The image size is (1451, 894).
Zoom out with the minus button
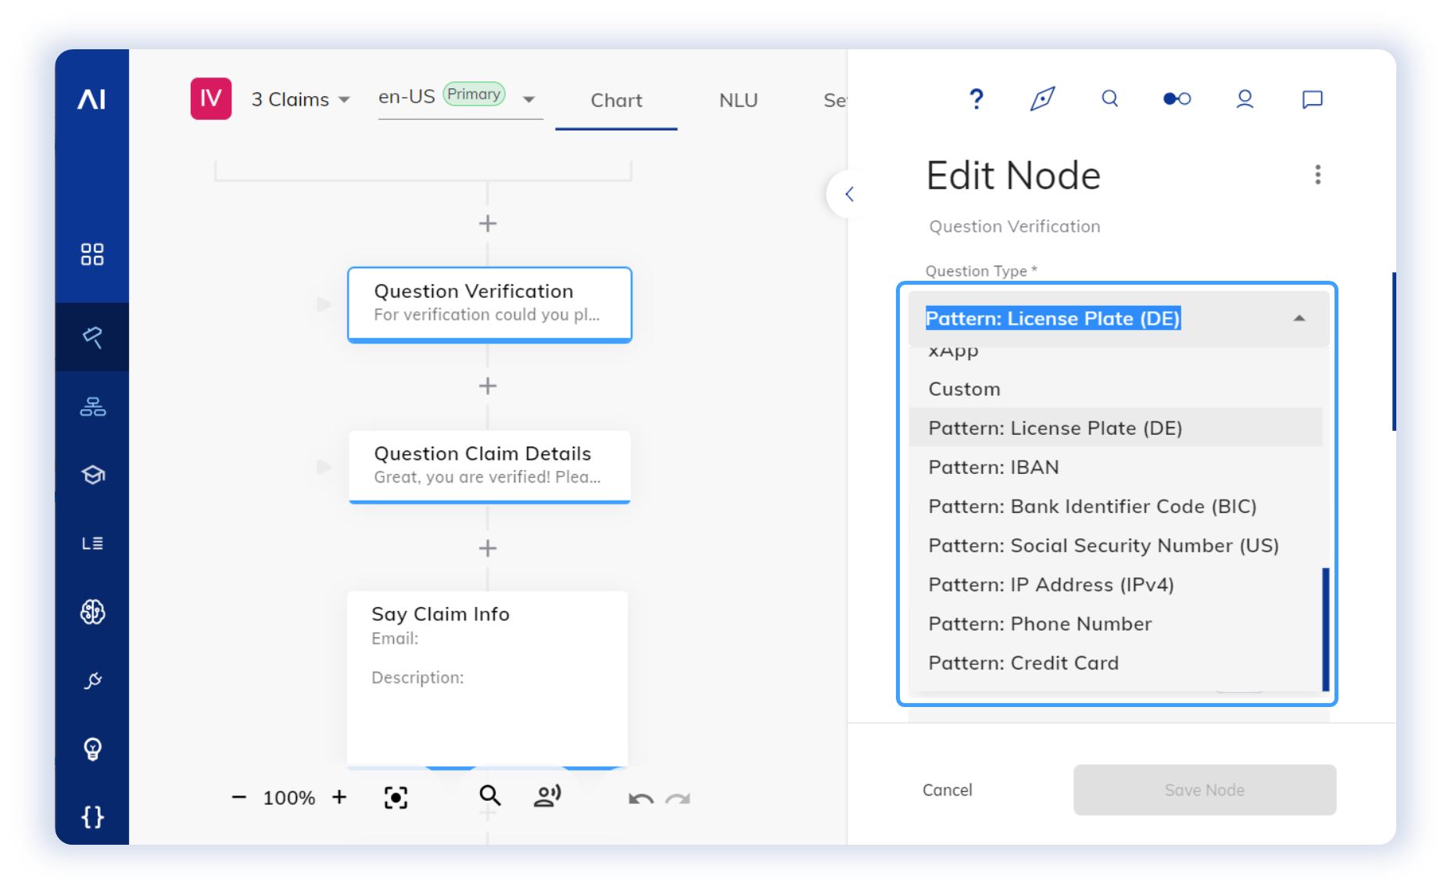tap(239, 797)
